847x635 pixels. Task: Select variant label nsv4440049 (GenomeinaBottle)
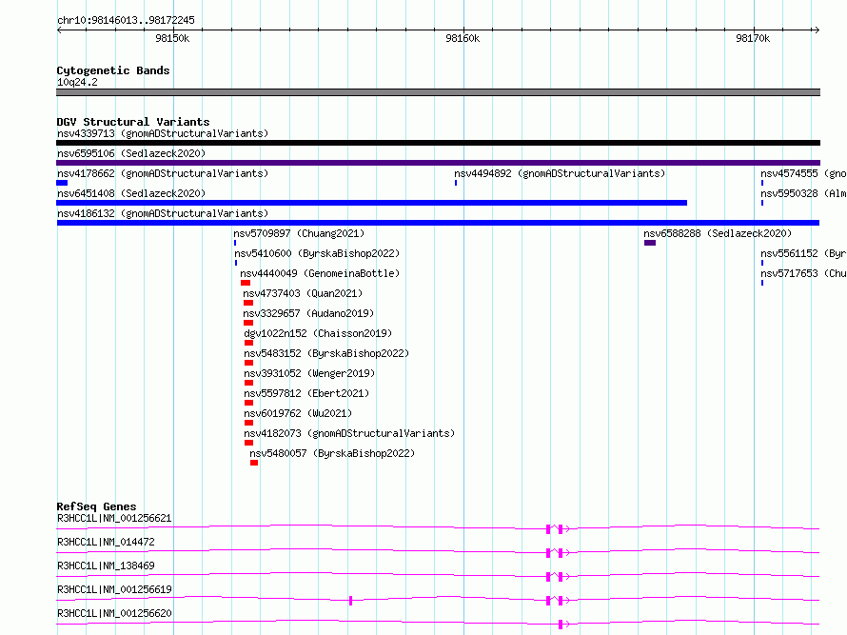click(320, 273)
